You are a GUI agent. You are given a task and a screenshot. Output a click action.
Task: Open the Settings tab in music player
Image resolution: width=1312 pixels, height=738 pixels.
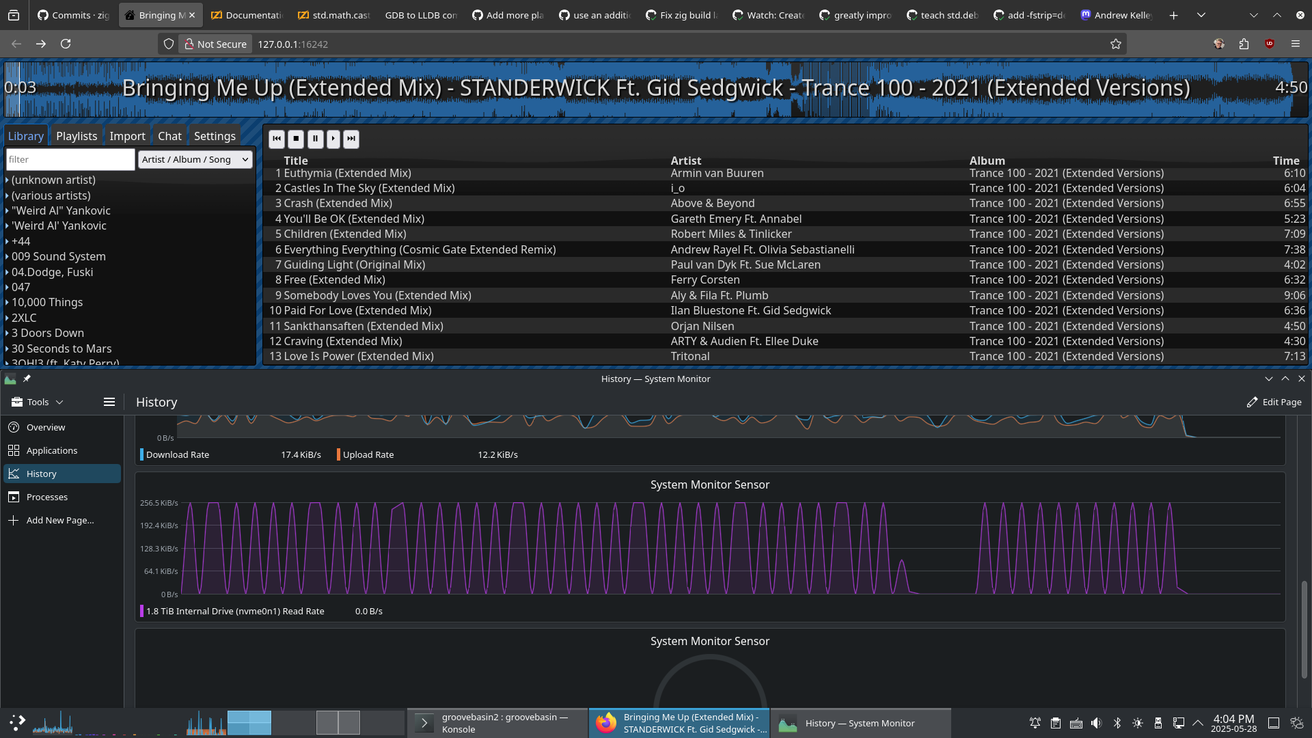click(x=215, y=136)
